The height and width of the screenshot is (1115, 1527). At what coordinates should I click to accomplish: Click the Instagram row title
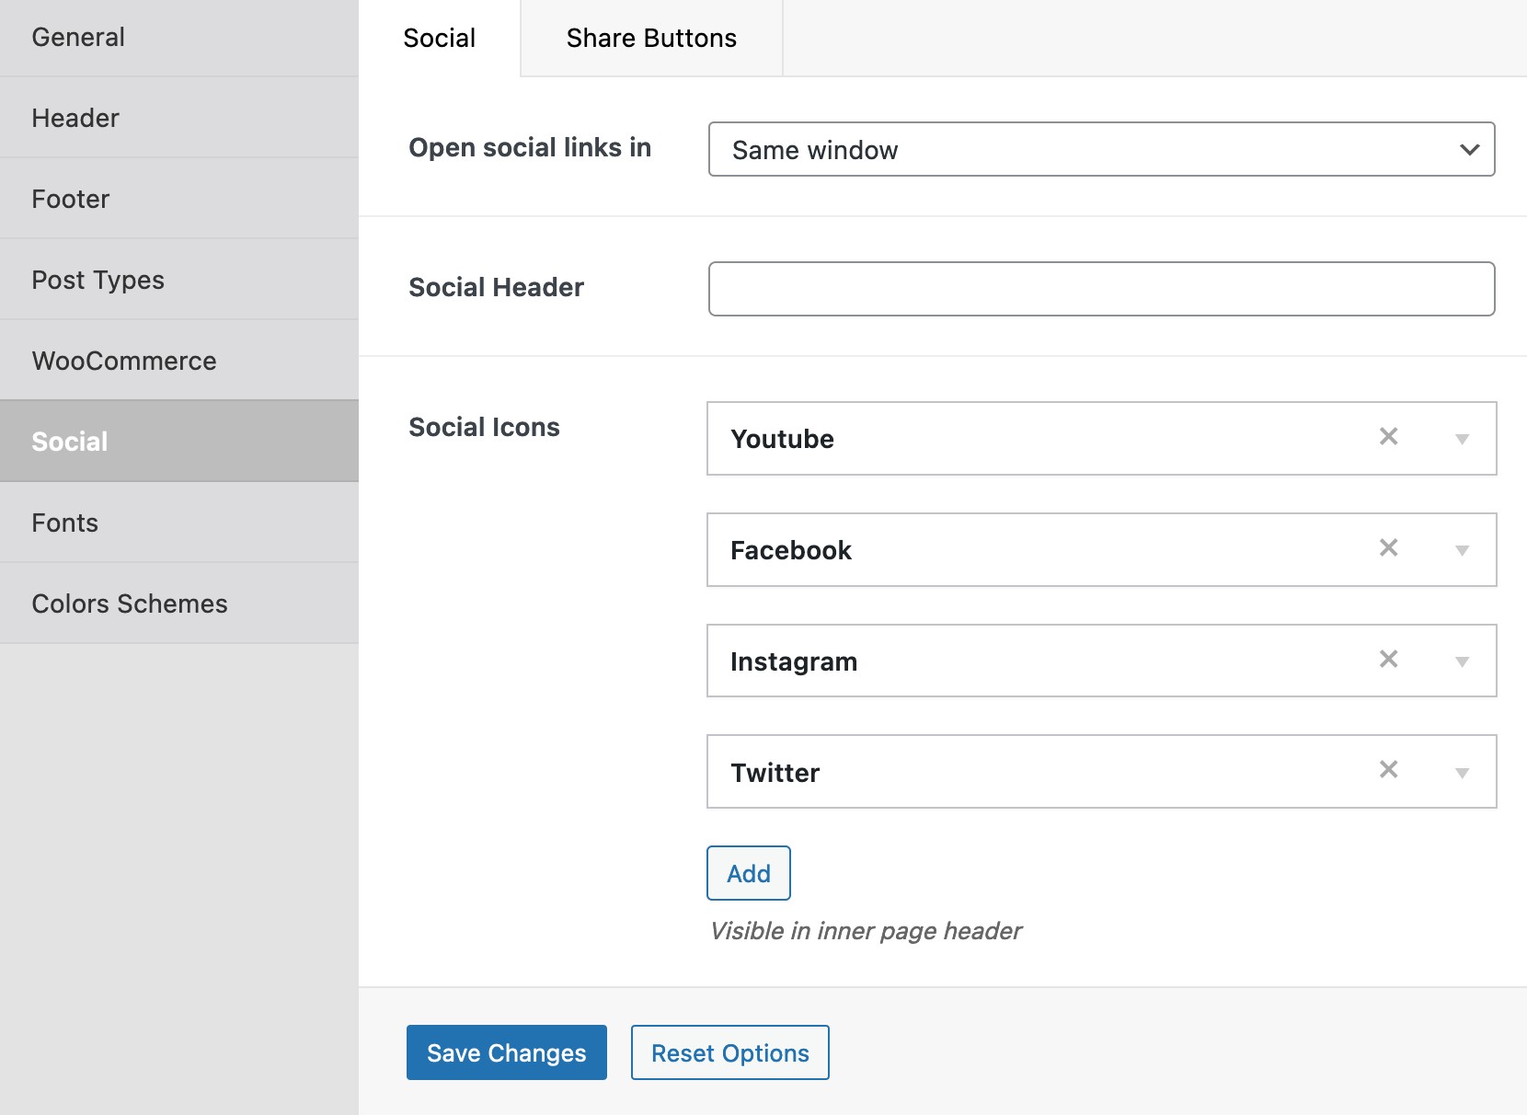[794, 661]
